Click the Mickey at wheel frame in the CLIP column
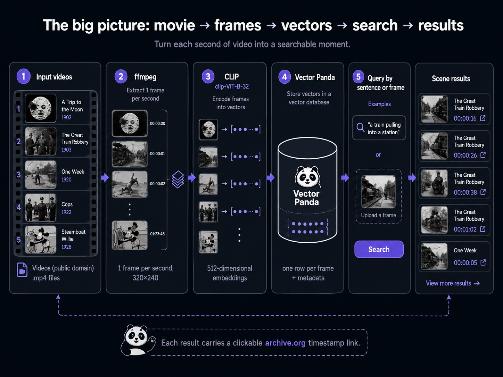Viewport: 503px width, 377px height. [x=208, y=242]
